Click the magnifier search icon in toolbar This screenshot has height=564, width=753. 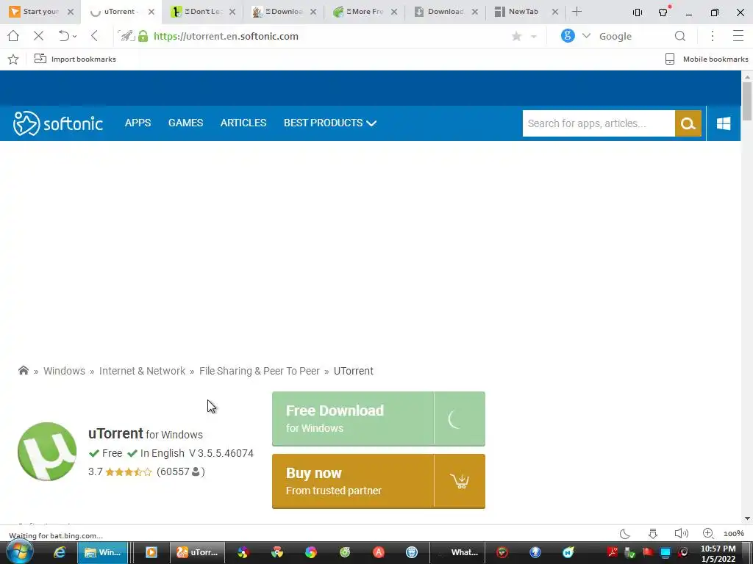coord(680,36)
